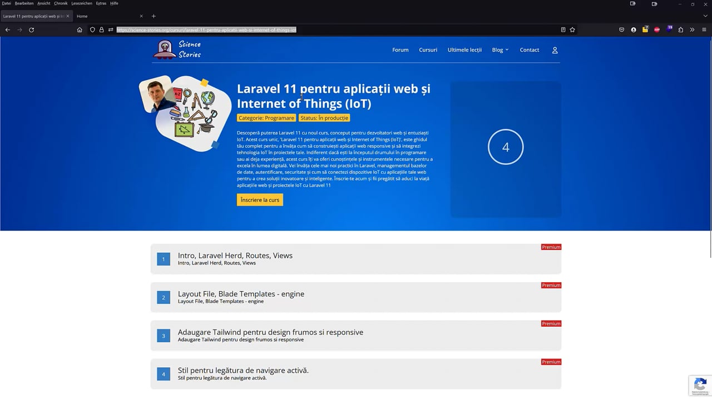Open the tracking protection shield icon

pos(93,30)
